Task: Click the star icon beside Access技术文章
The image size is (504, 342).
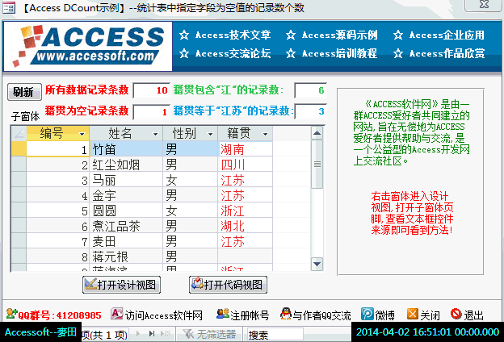Action: tap(184, 35)
